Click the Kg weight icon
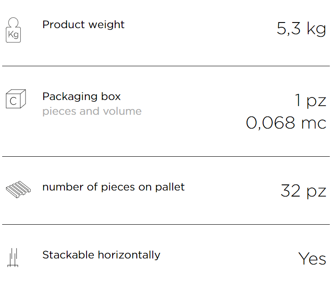The height and width of the screenshot is (284, 335). (13, 30)
